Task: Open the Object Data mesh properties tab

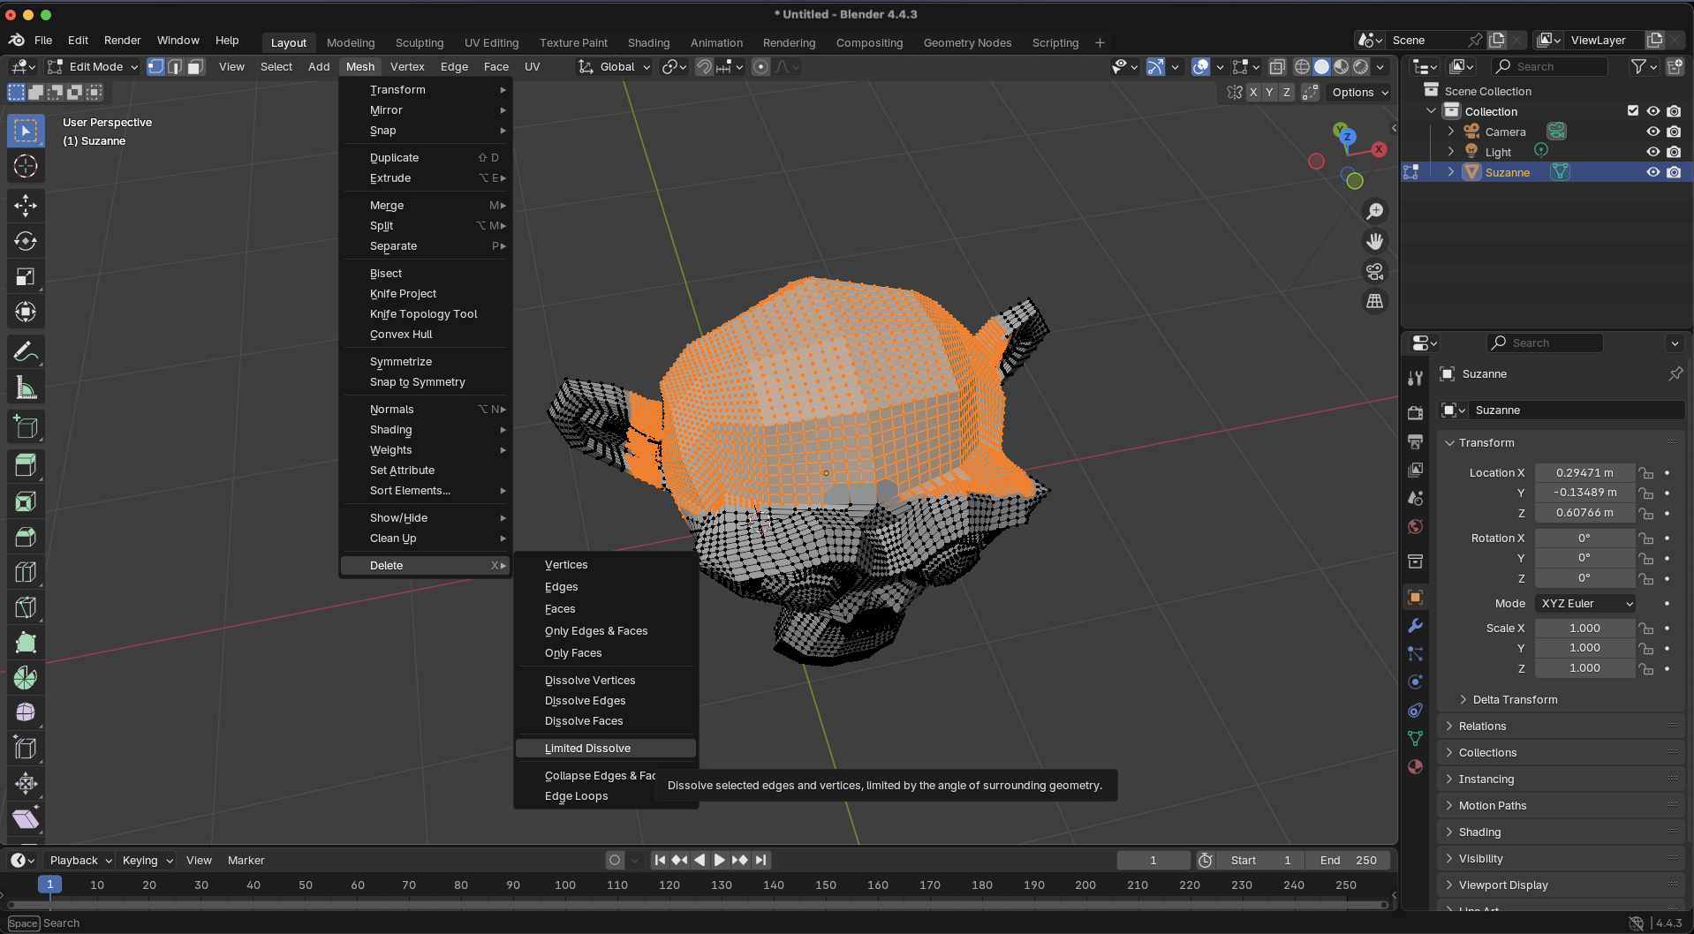Action: pos(1416,738)
